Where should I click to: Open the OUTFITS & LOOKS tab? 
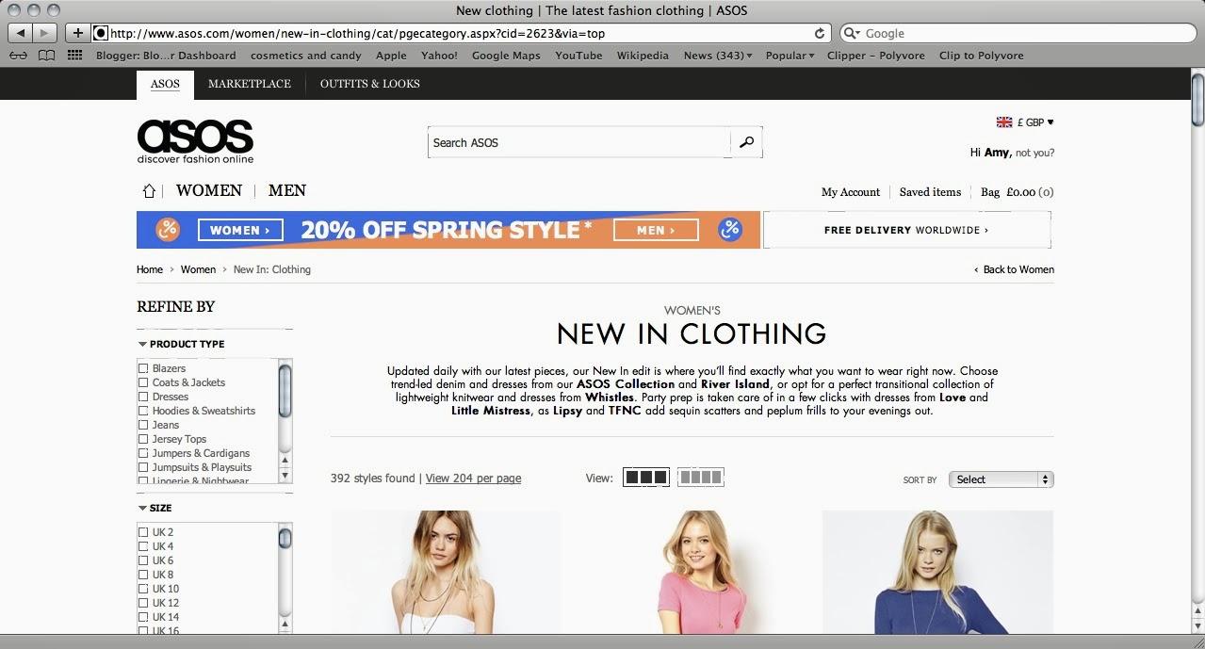(x=370, y=84)
